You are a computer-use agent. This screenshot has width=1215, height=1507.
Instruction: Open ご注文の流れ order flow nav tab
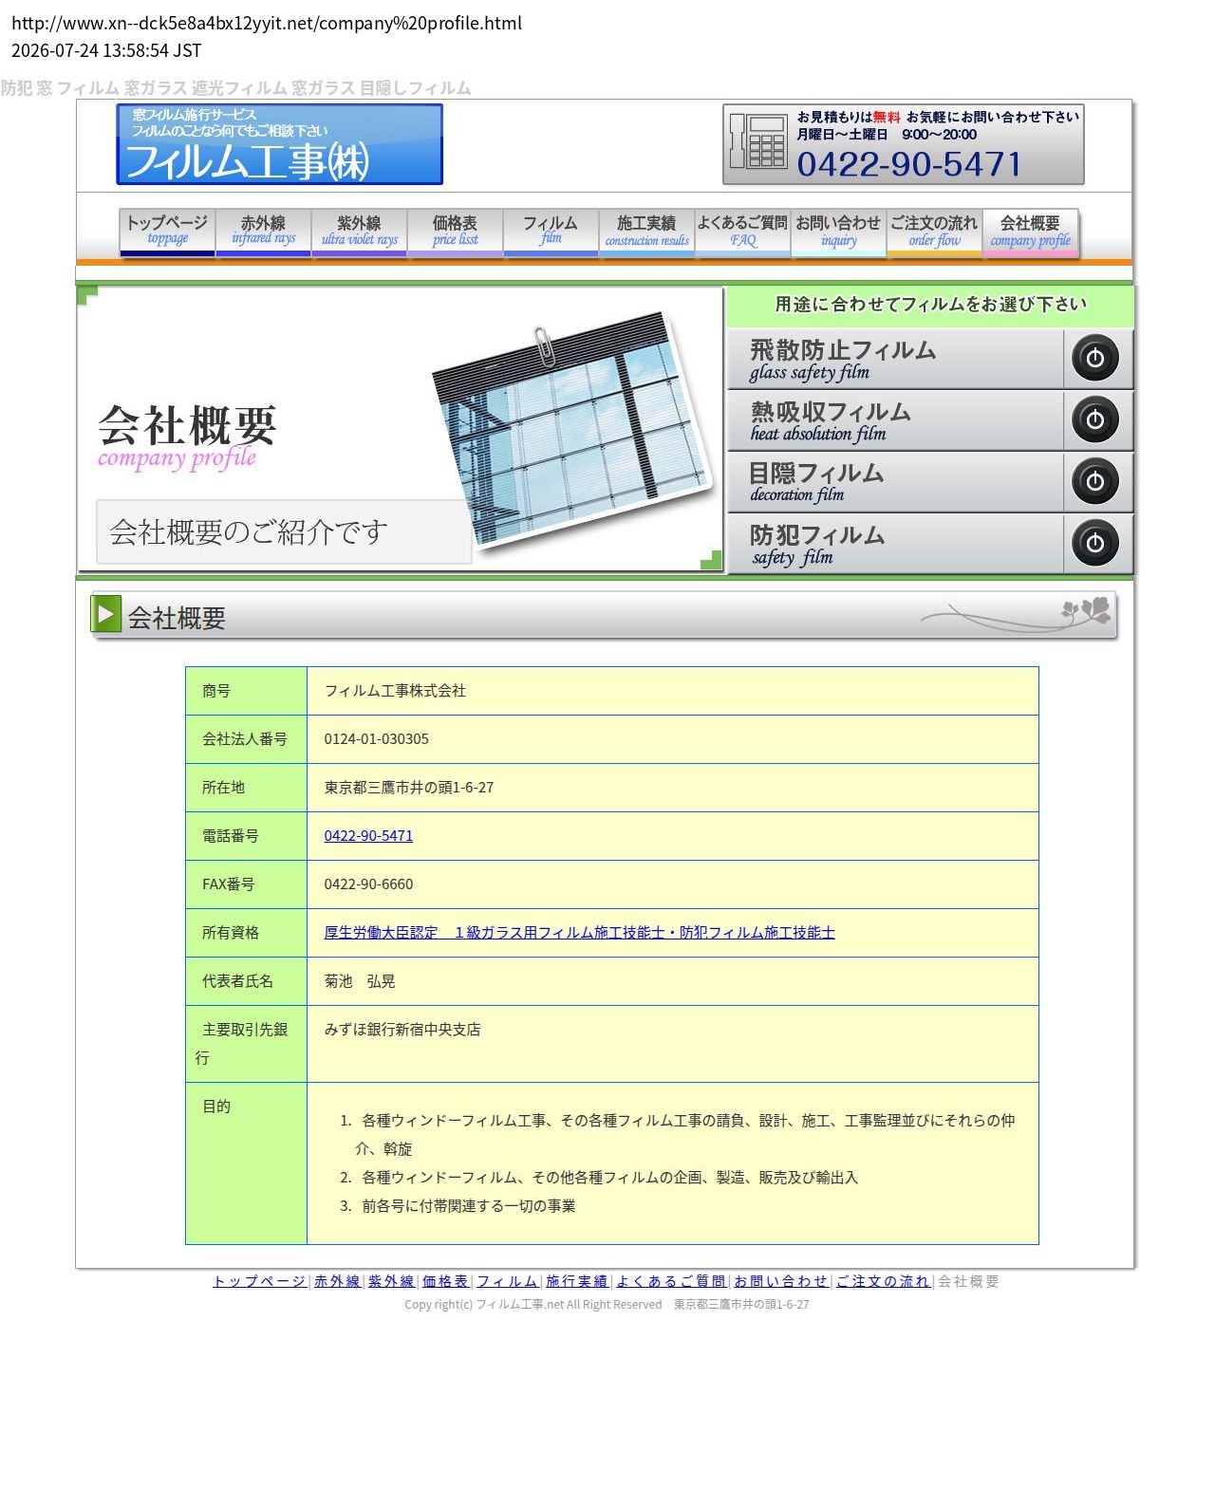pyautogui.click(x=934, y=232)
